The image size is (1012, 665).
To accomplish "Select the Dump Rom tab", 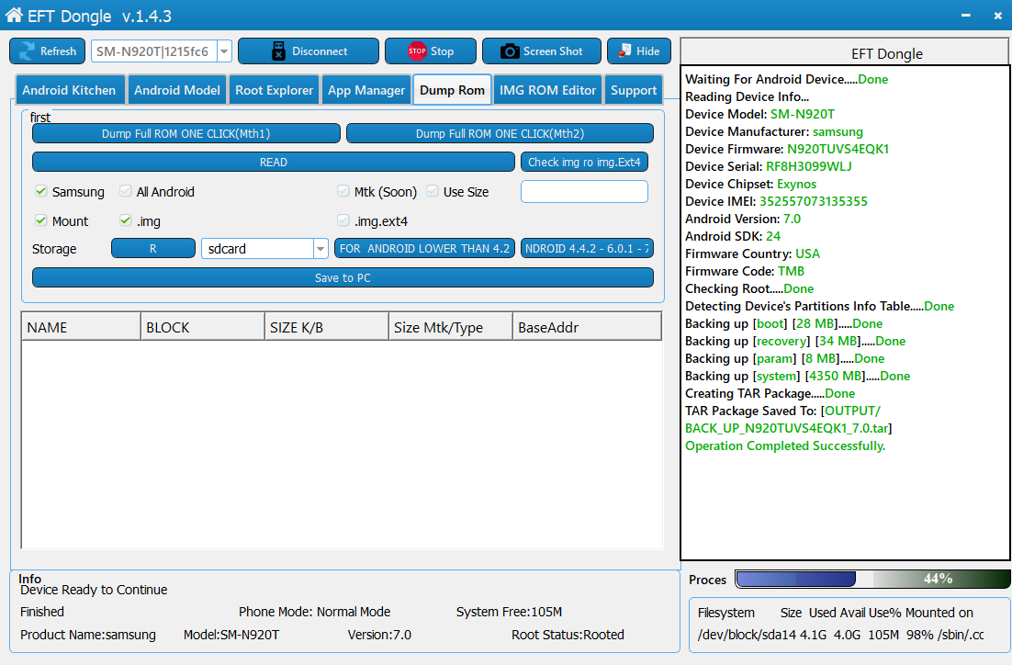I will pos(453,90).
